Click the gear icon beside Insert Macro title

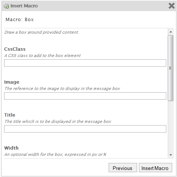click(x=6, y=6)
